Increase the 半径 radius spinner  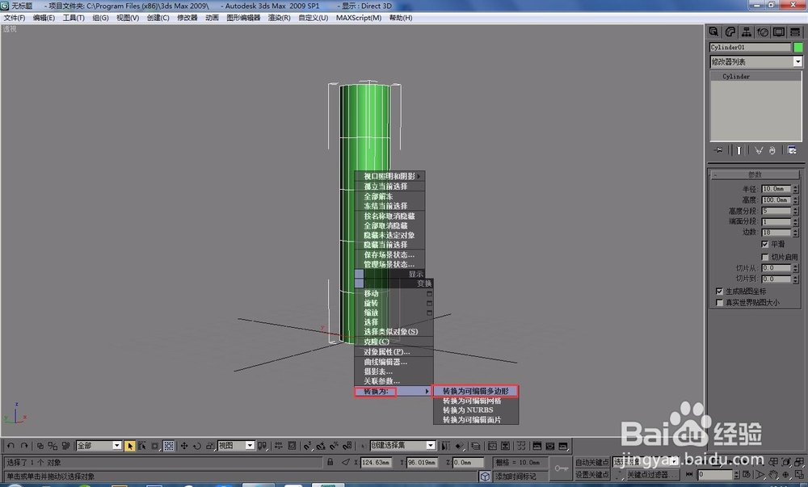point(796,187)
